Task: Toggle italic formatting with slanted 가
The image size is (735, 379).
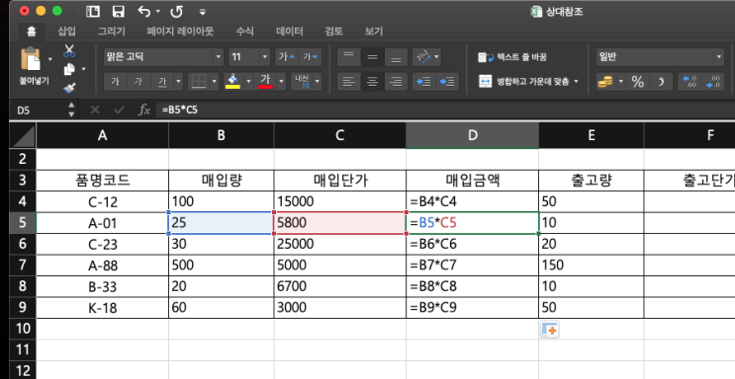Action: click(138, 81)
